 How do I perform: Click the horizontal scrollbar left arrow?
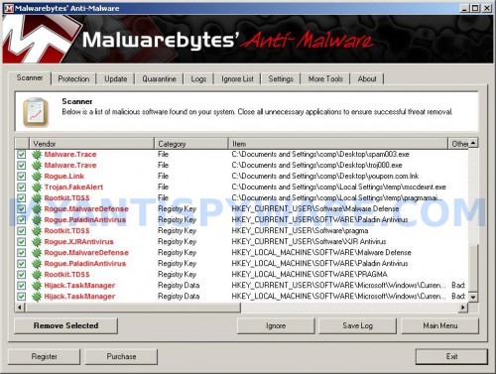[x=20, y=308]
